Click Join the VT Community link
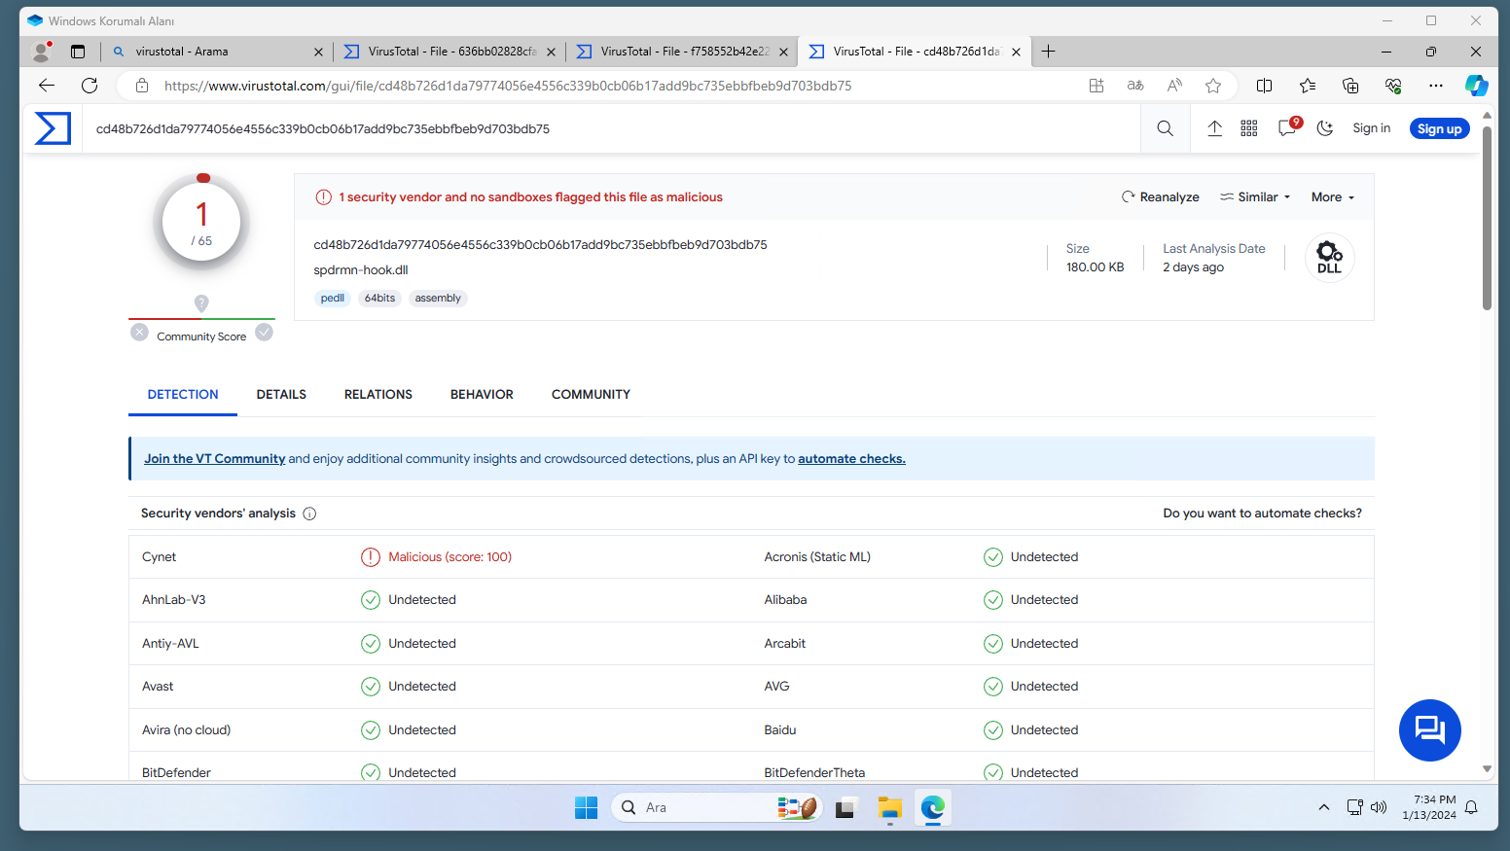 214,459
